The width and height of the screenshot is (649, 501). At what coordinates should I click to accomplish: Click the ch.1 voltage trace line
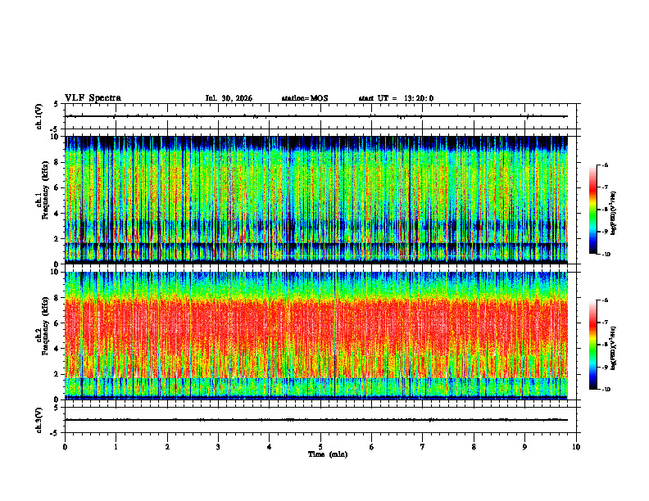click(316, 116)
